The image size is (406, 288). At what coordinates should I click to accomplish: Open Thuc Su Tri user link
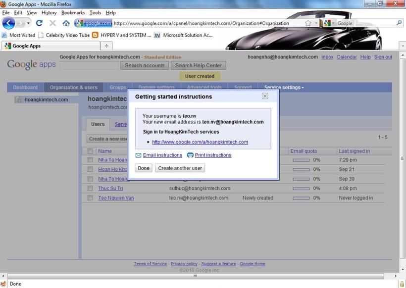(x=110, y=189)
